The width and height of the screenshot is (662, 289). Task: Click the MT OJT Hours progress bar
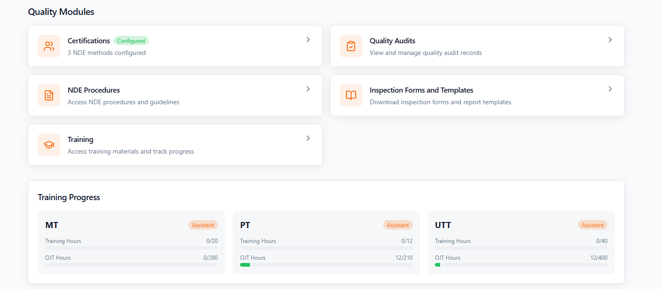click(x=131, y=265)
